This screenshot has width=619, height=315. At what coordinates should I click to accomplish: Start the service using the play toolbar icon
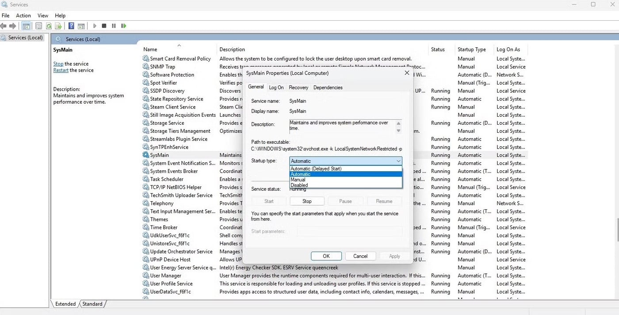[x=95, y=26]
